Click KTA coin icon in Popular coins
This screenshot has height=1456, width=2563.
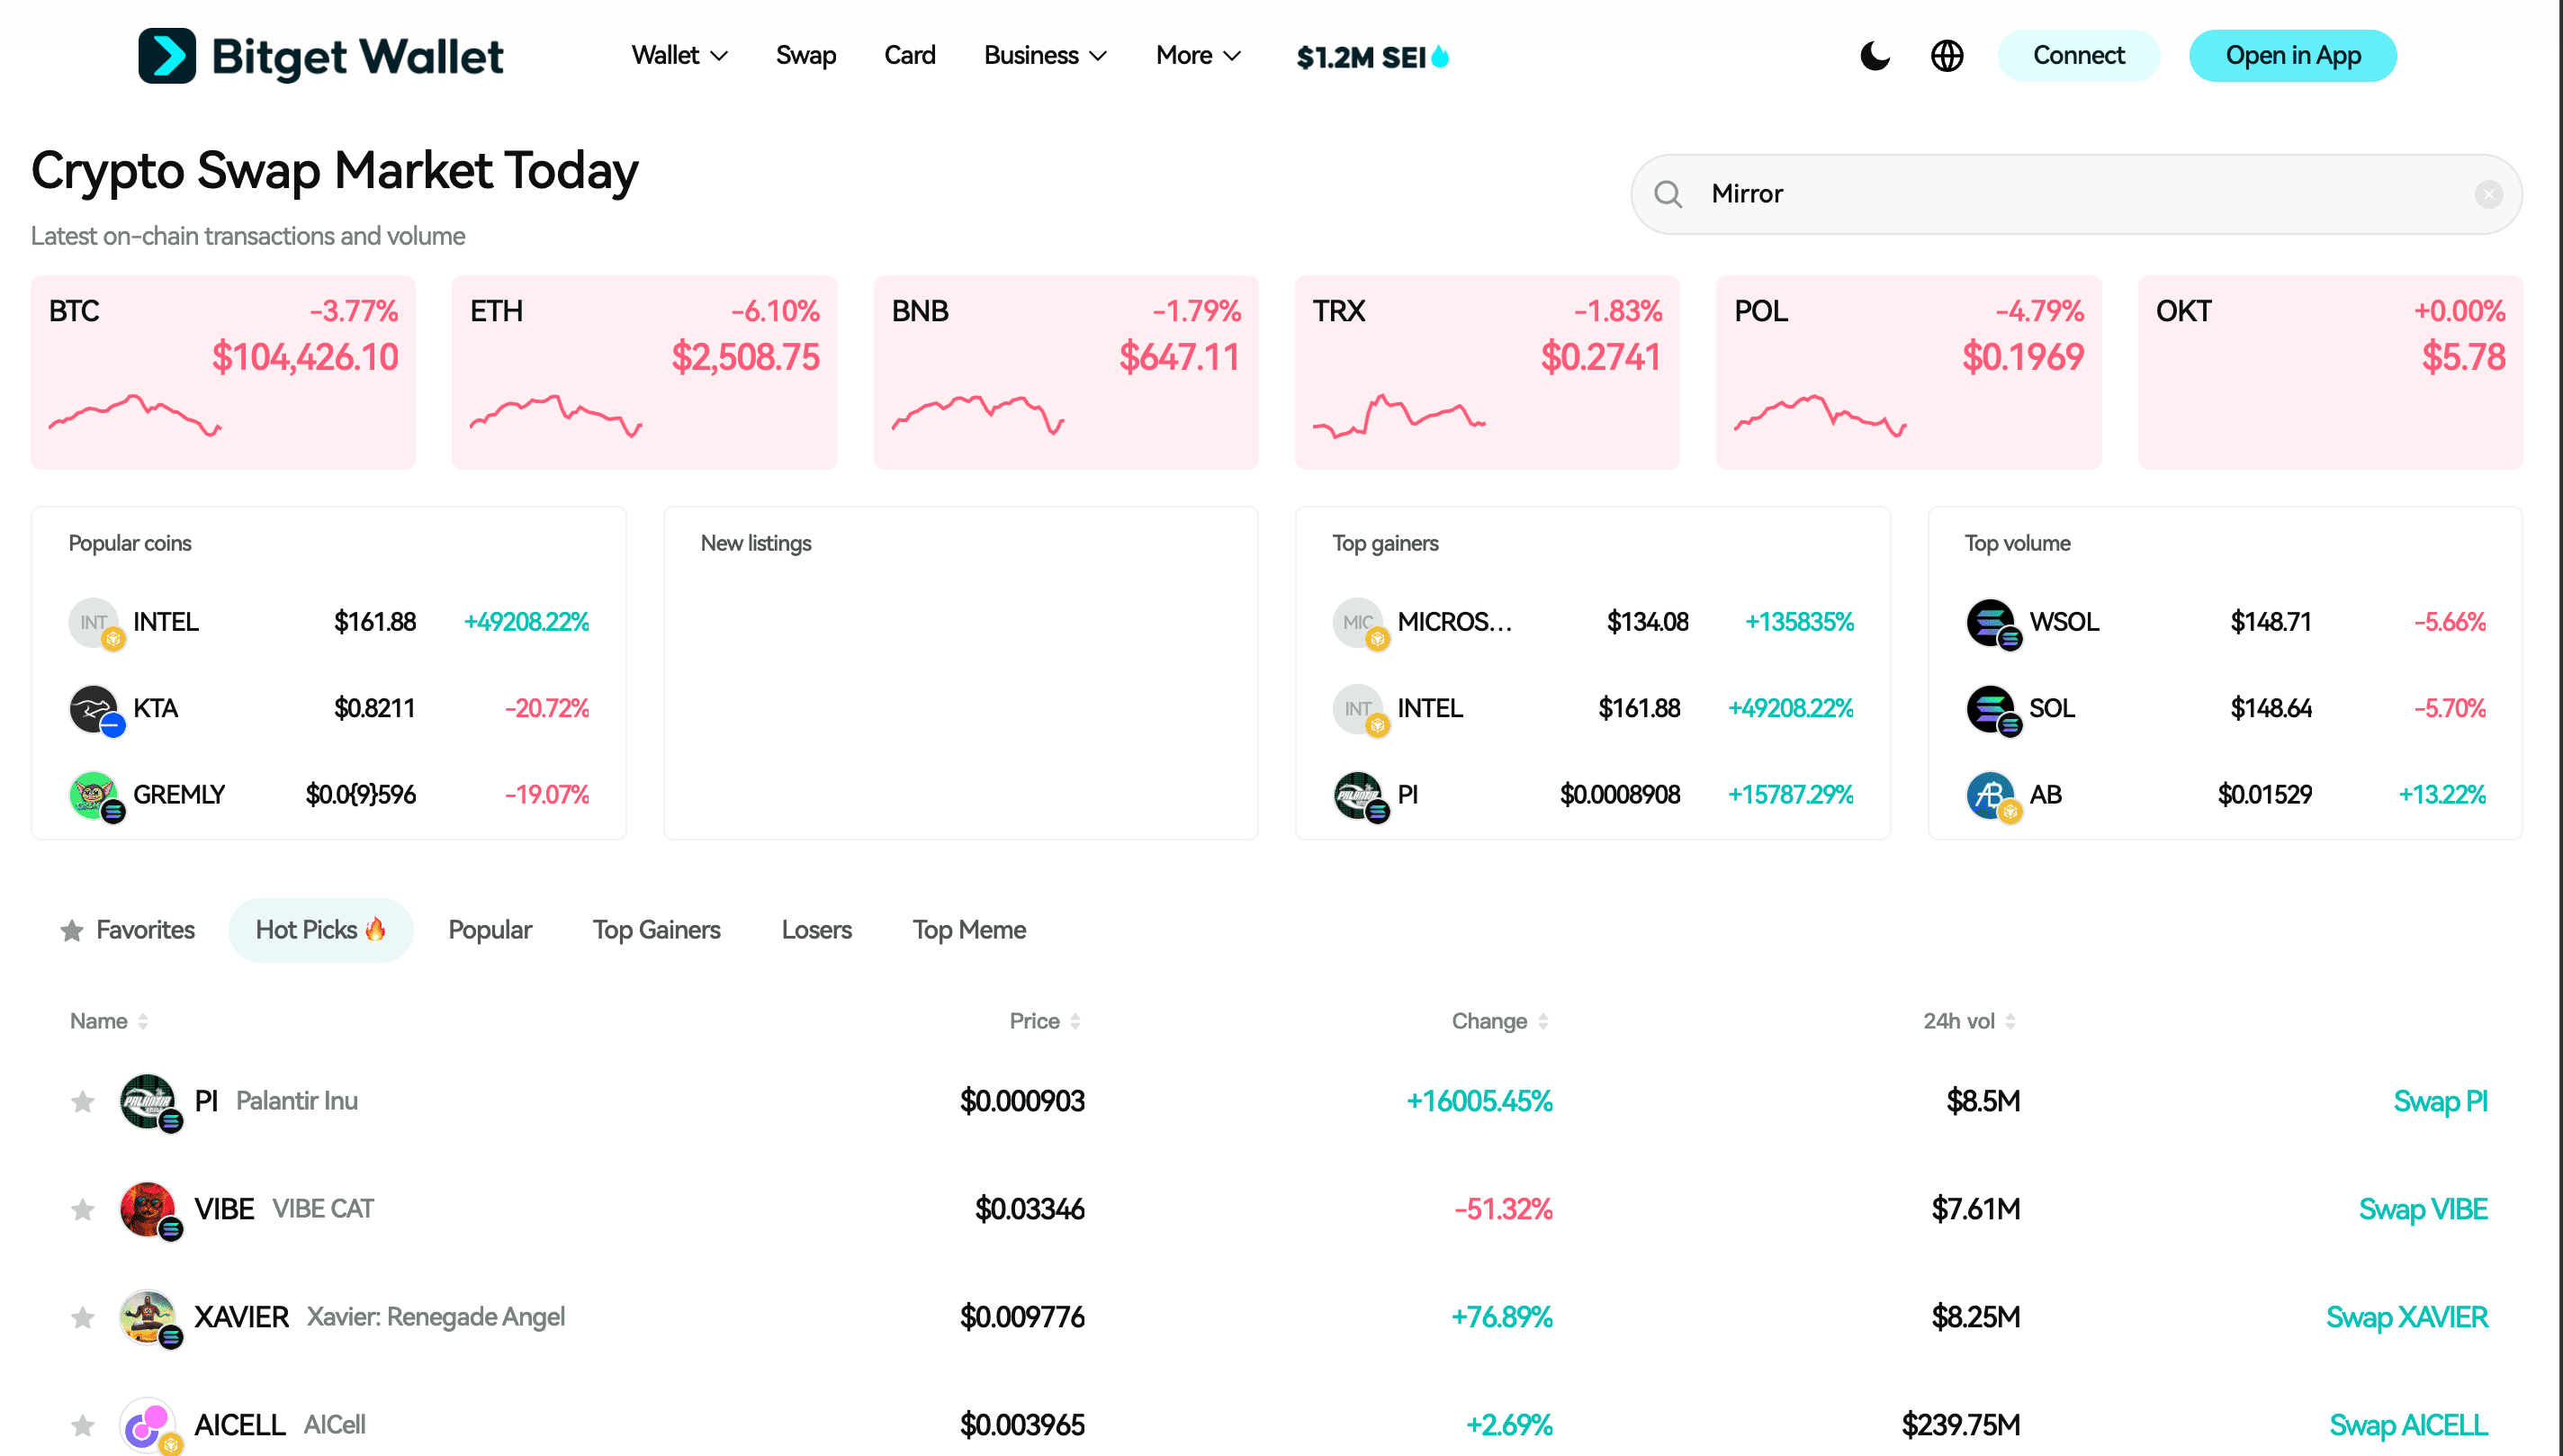click(x=96, y=710)
